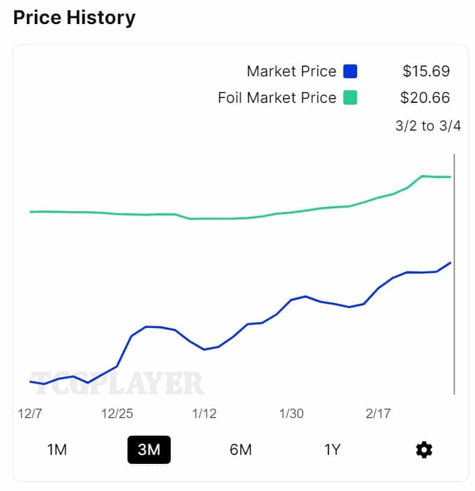Switch to the 1M time range

[57, 449]
